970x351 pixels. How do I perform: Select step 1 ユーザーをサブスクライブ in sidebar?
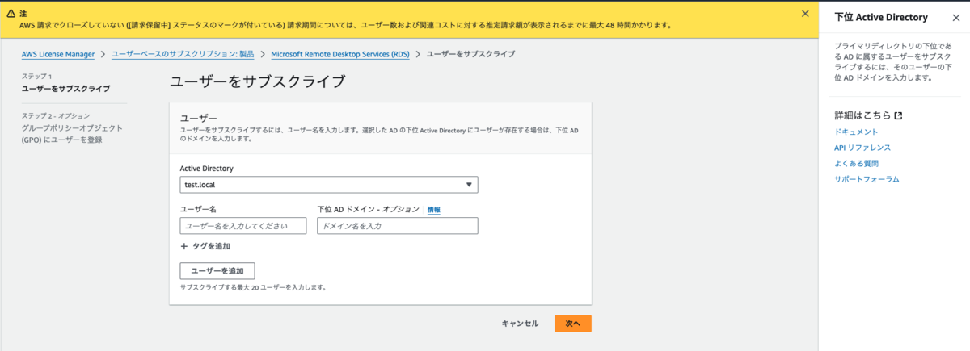click(x=66, y=89)
